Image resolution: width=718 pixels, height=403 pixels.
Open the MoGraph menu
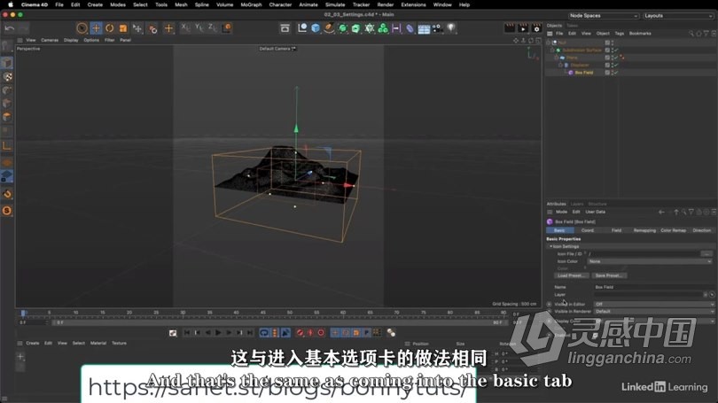pos(251,4)
